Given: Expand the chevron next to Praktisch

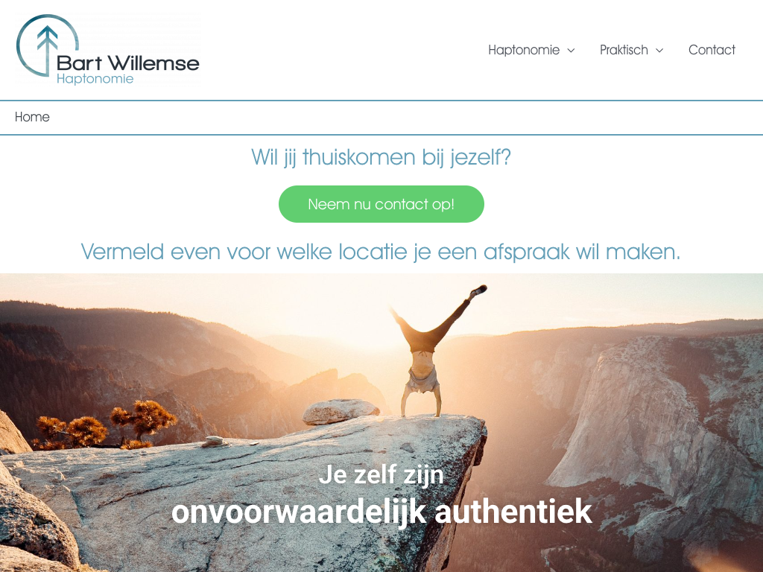Looking at the screenshot, I should 659,51.
